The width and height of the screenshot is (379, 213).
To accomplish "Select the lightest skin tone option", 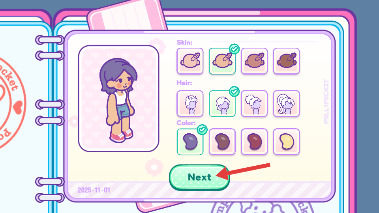I will point(190,61).
